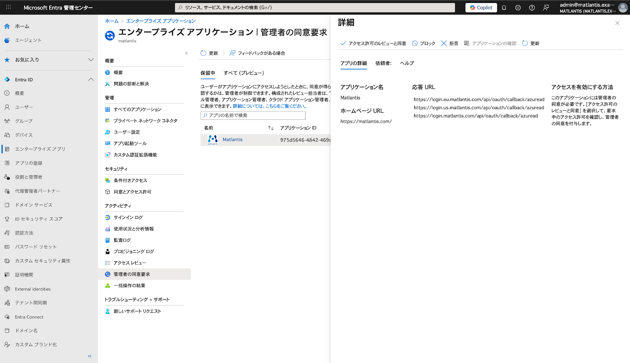Switch to the All (すべて) preview tab
The image size is (630, 363).
pyautogui.click(x=244, y=73)
